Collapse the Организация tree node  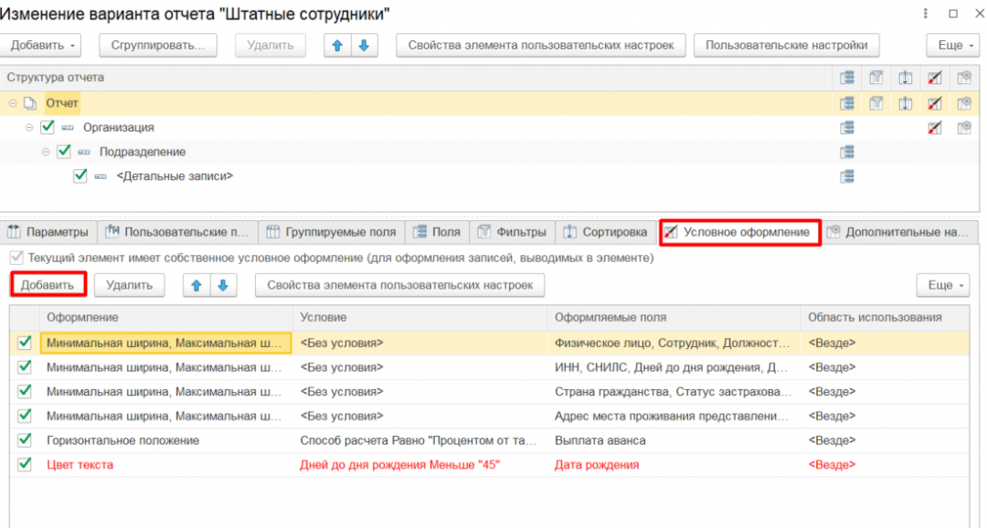pos(29,128)
